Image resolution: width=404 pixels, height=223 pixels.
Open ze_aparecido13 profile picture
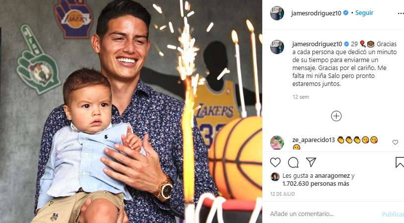(277, 143)
